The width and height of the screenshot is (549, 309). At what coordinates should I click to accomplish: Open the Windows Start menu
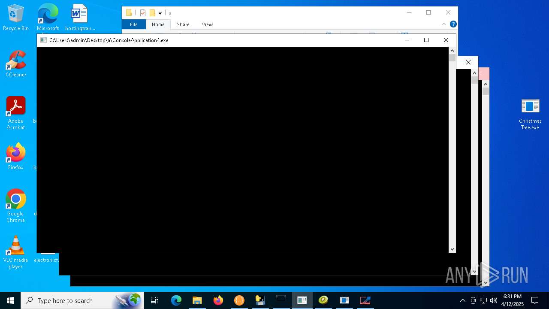point(10,300)
